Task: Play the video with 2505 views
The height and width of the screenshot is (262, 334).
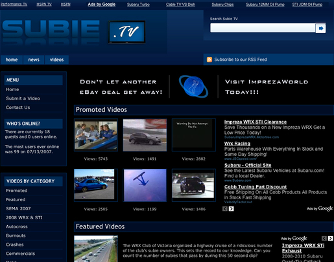Action: (96, 185)
